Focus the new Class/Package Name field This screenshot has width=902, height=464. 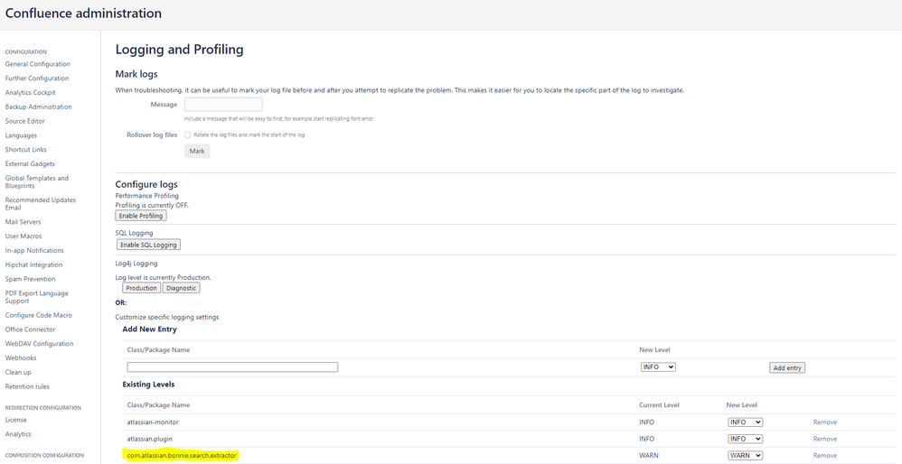[232, 367]
